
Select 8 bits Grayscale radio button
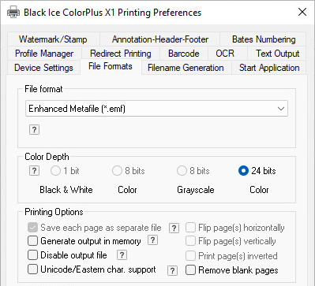click(x=182, y=171)
